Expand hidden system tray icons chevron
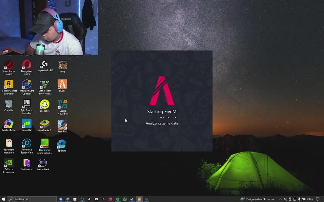Image resolution: width=324 pixels, height=202 pixels. coord(281,199)
